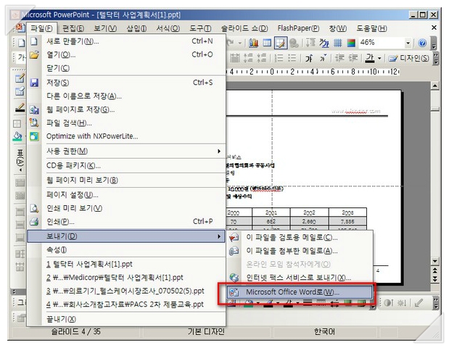Choose Open (열기) in File menu
The height and width of the screenshot is (348, 449).
pyautogui.click(x=126, y=54)
